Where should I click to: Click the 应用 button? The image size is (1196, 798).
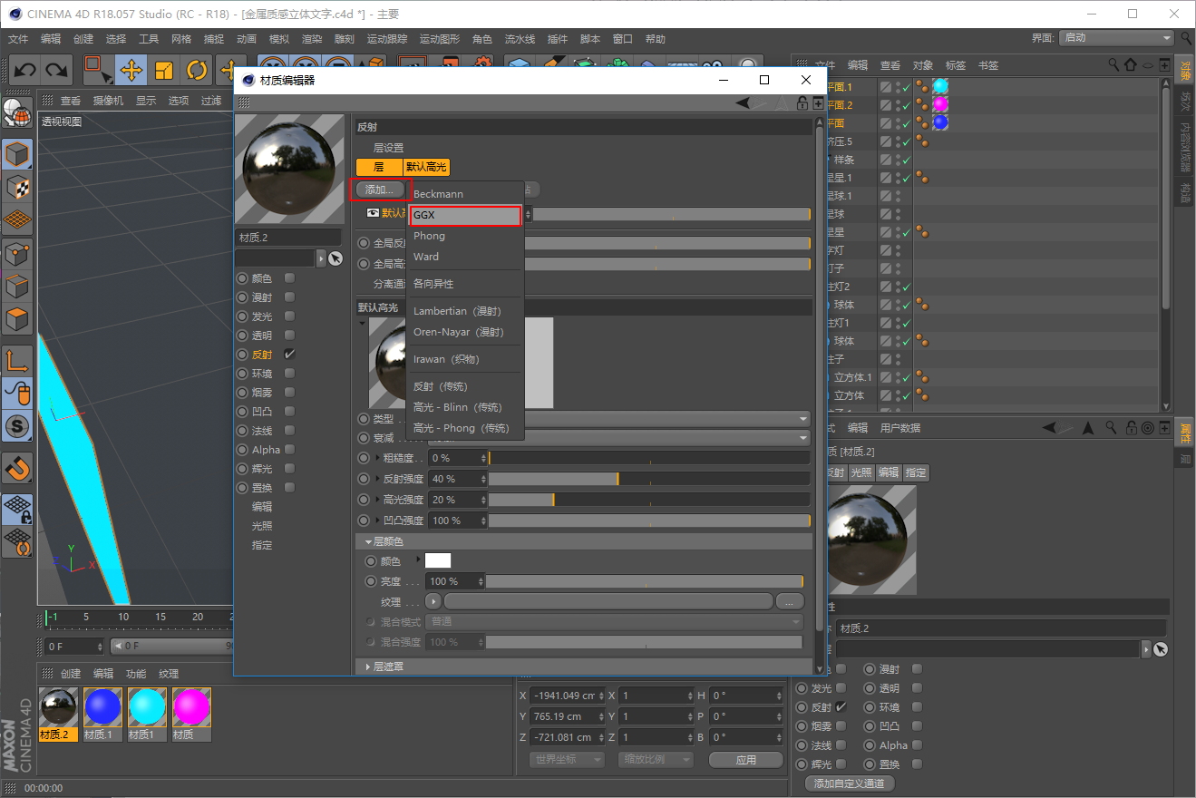[746, 760]
